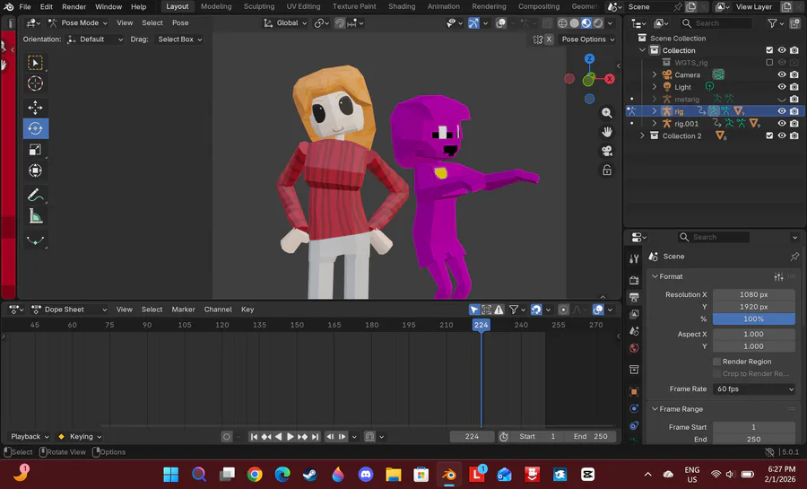The image size is (807, 489).
Task: Switch to the Animation workspace tab
Action: coord(443,6)
